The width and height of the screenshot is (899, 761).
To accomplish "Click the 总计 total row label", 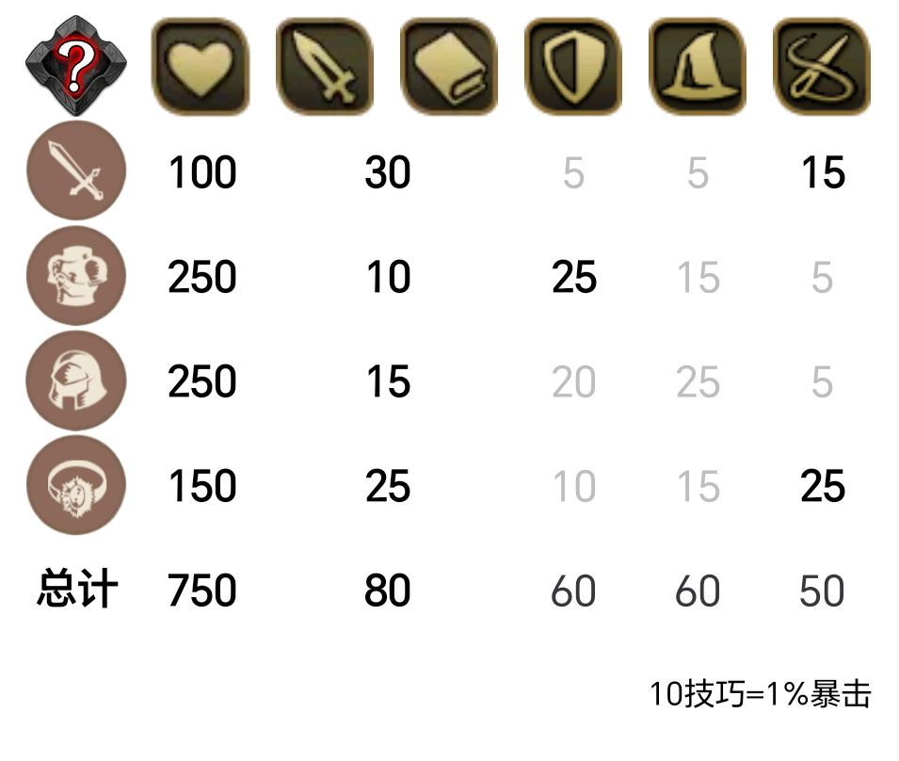I will point(77,591).
